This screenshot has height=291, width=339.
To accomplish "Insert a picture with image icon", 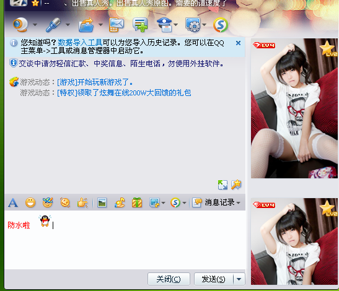I will pyautogui.click(x=102, y=203).
